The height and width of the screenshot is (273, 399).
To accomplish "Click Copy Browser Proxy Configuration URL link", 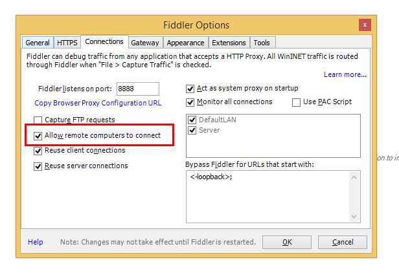I will pyautogui.click(x=98, y=103).
